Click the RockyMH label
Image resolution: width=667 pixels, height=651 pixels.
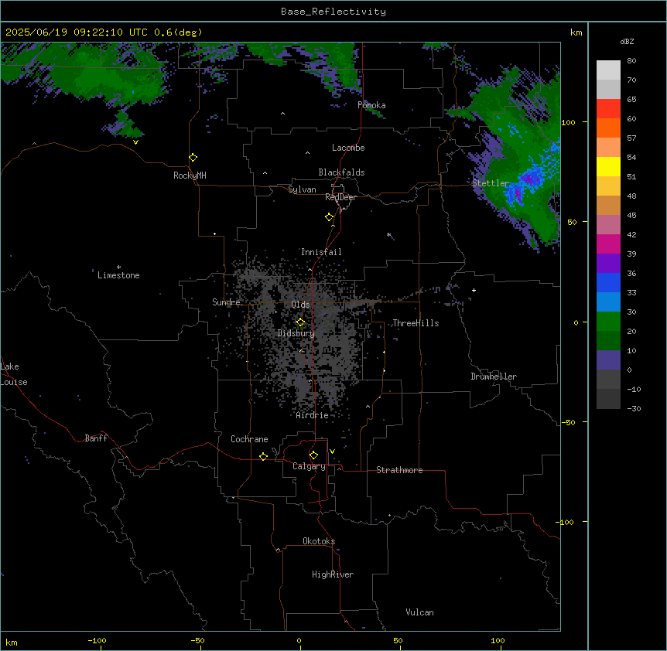click(x=190, y=176)
